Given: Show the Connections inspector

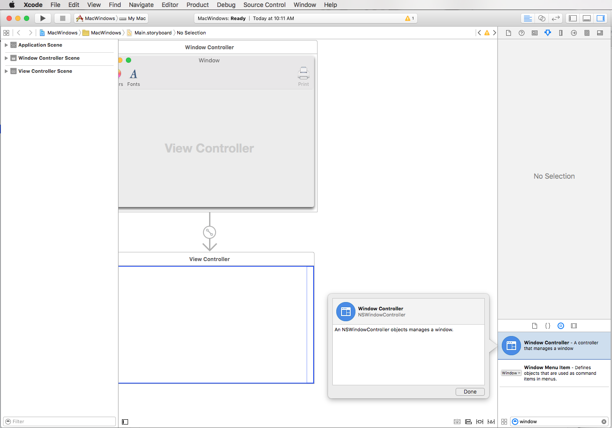Looking at the screenshot, I should tap(574, 33).
